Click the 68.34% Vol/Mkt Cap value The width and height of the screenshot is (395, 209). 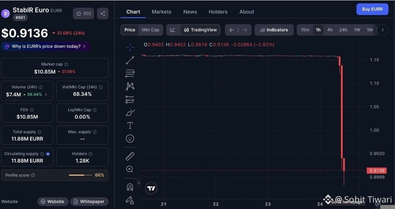pyautogui.click(x=82, y=94)
